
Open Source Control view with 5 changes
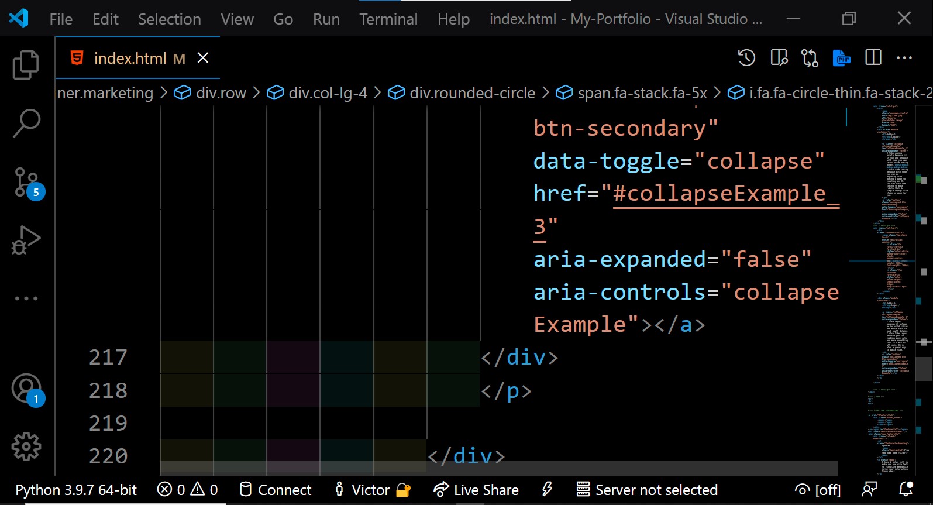tap(27, 183)
